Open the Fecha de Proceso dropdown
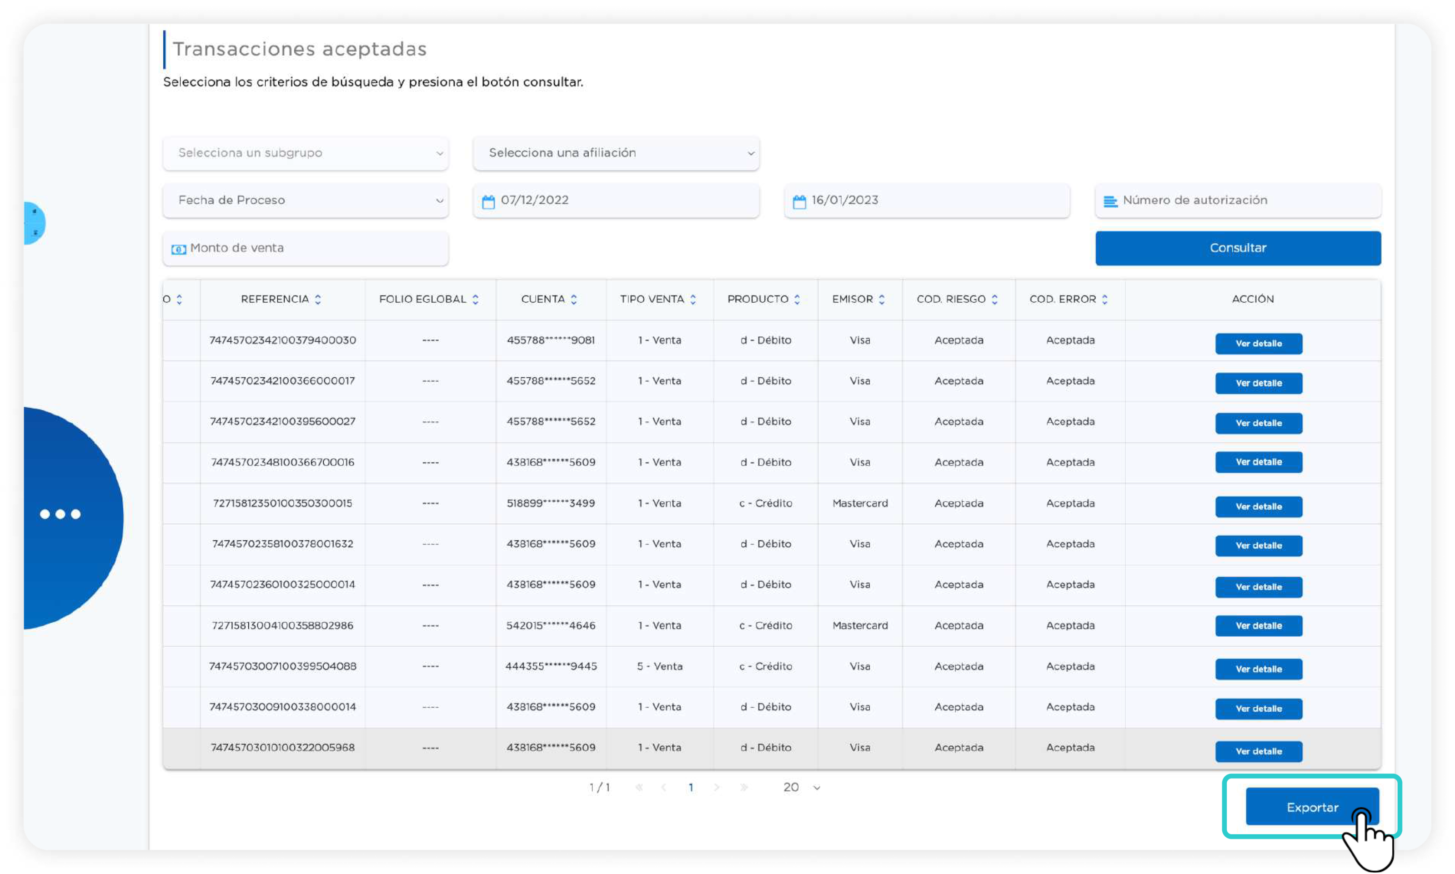Image resolution: width=1455 pixels, height=874 pixels. point(305,200)
